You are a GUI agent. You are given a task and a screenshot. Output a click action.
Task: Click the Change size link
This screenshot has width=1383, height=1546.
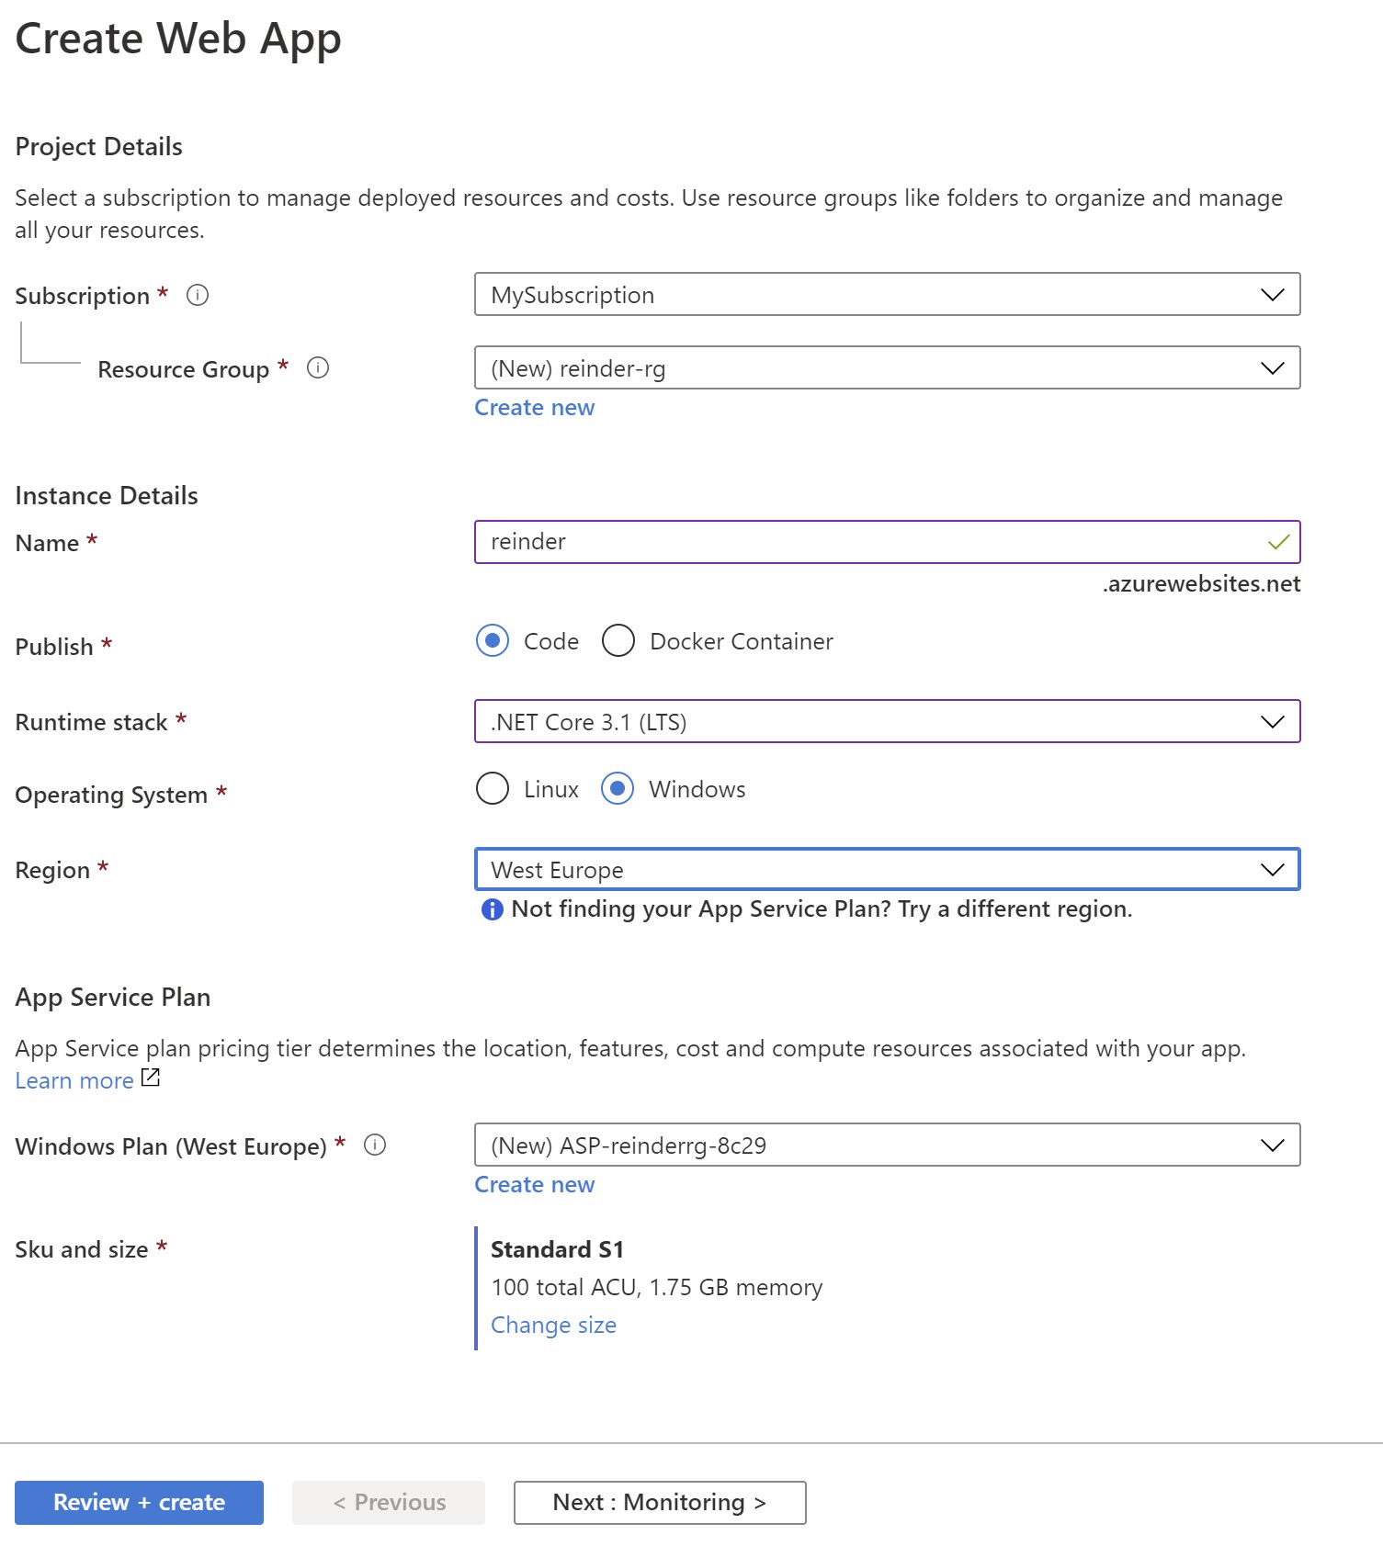(553, 1325)
